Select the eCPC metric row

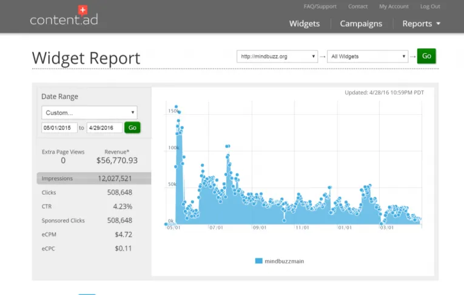94,248
